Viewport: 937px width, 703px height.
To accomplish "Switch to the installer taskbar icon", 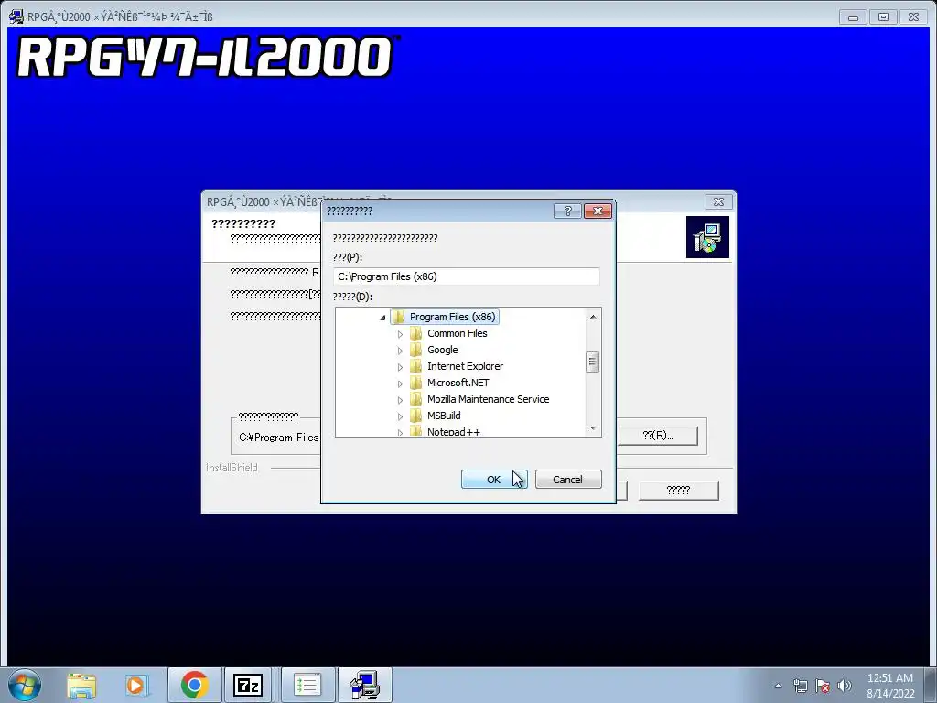I will (365, 685).
